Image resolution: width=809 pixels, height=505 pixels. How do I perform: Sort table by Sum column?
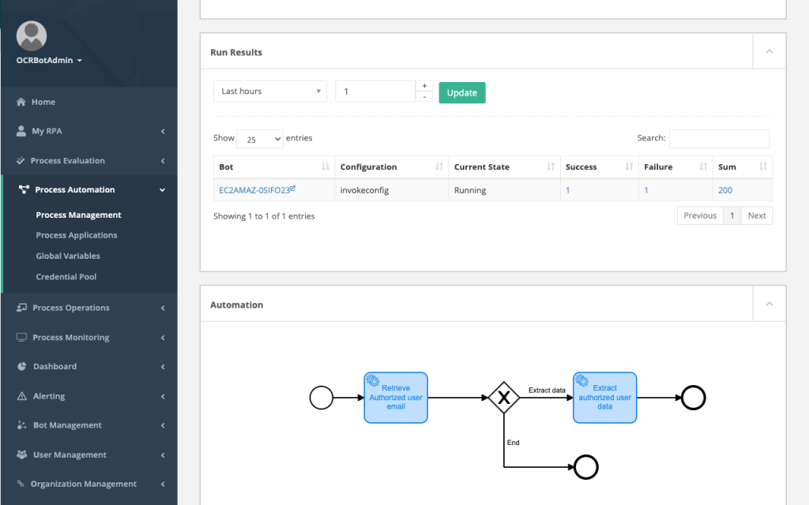click(743, 167)
